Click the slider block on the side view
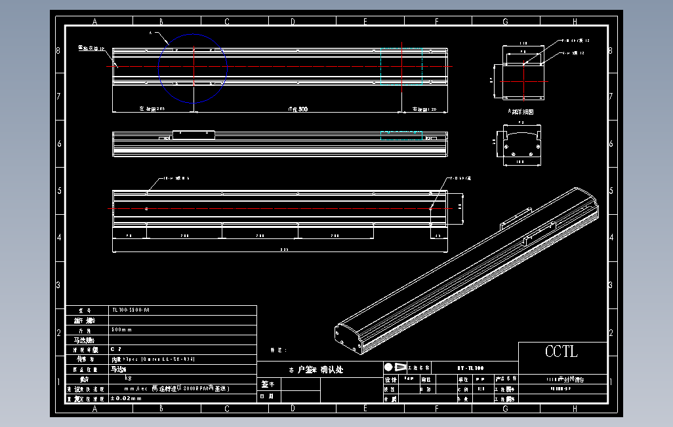The height and width of the screenshot is (427, 673). click(x=194, y=135)
